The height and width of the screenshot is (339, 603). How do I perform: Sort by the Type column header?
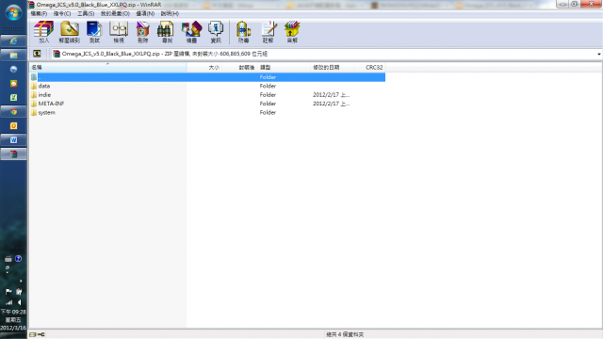tap(284, 67)
